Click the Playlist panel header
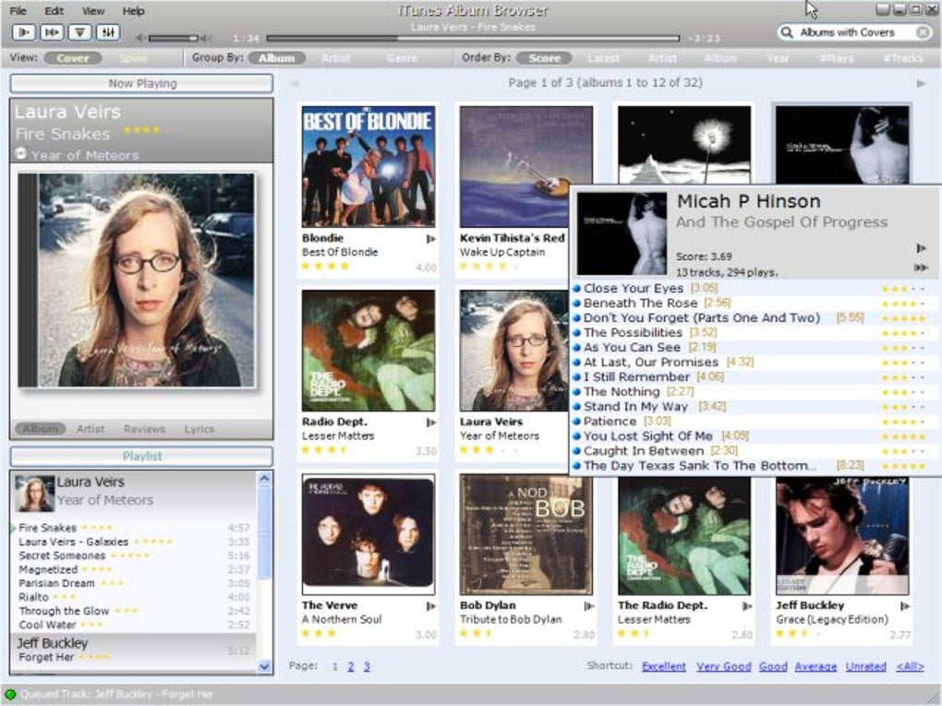 (x=142, y=456)
